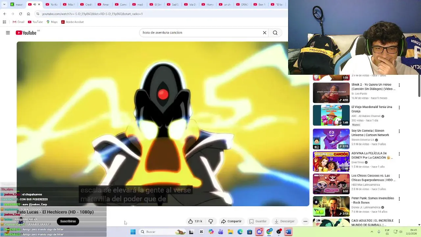421x237 pixels.
Task: Open options menu for ADIVINA La PELÍCULA video
Action: point(399,154)
